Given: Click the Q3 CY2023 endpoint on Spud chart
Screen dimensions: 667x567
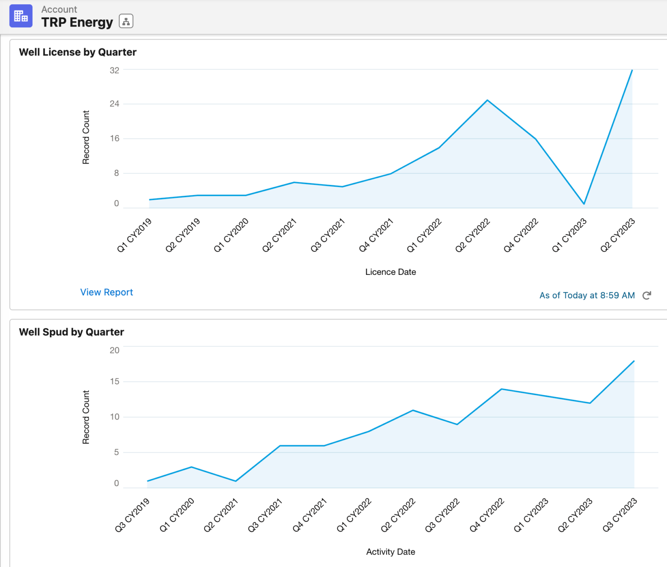Looking at the screenshot, I should coord(634,360).
